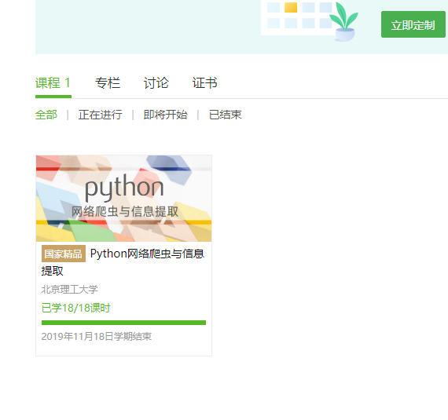Open Python网络爬虫与信息提取 course title
The width and height of the screenshot is (448, 420).
pos(123,262)
